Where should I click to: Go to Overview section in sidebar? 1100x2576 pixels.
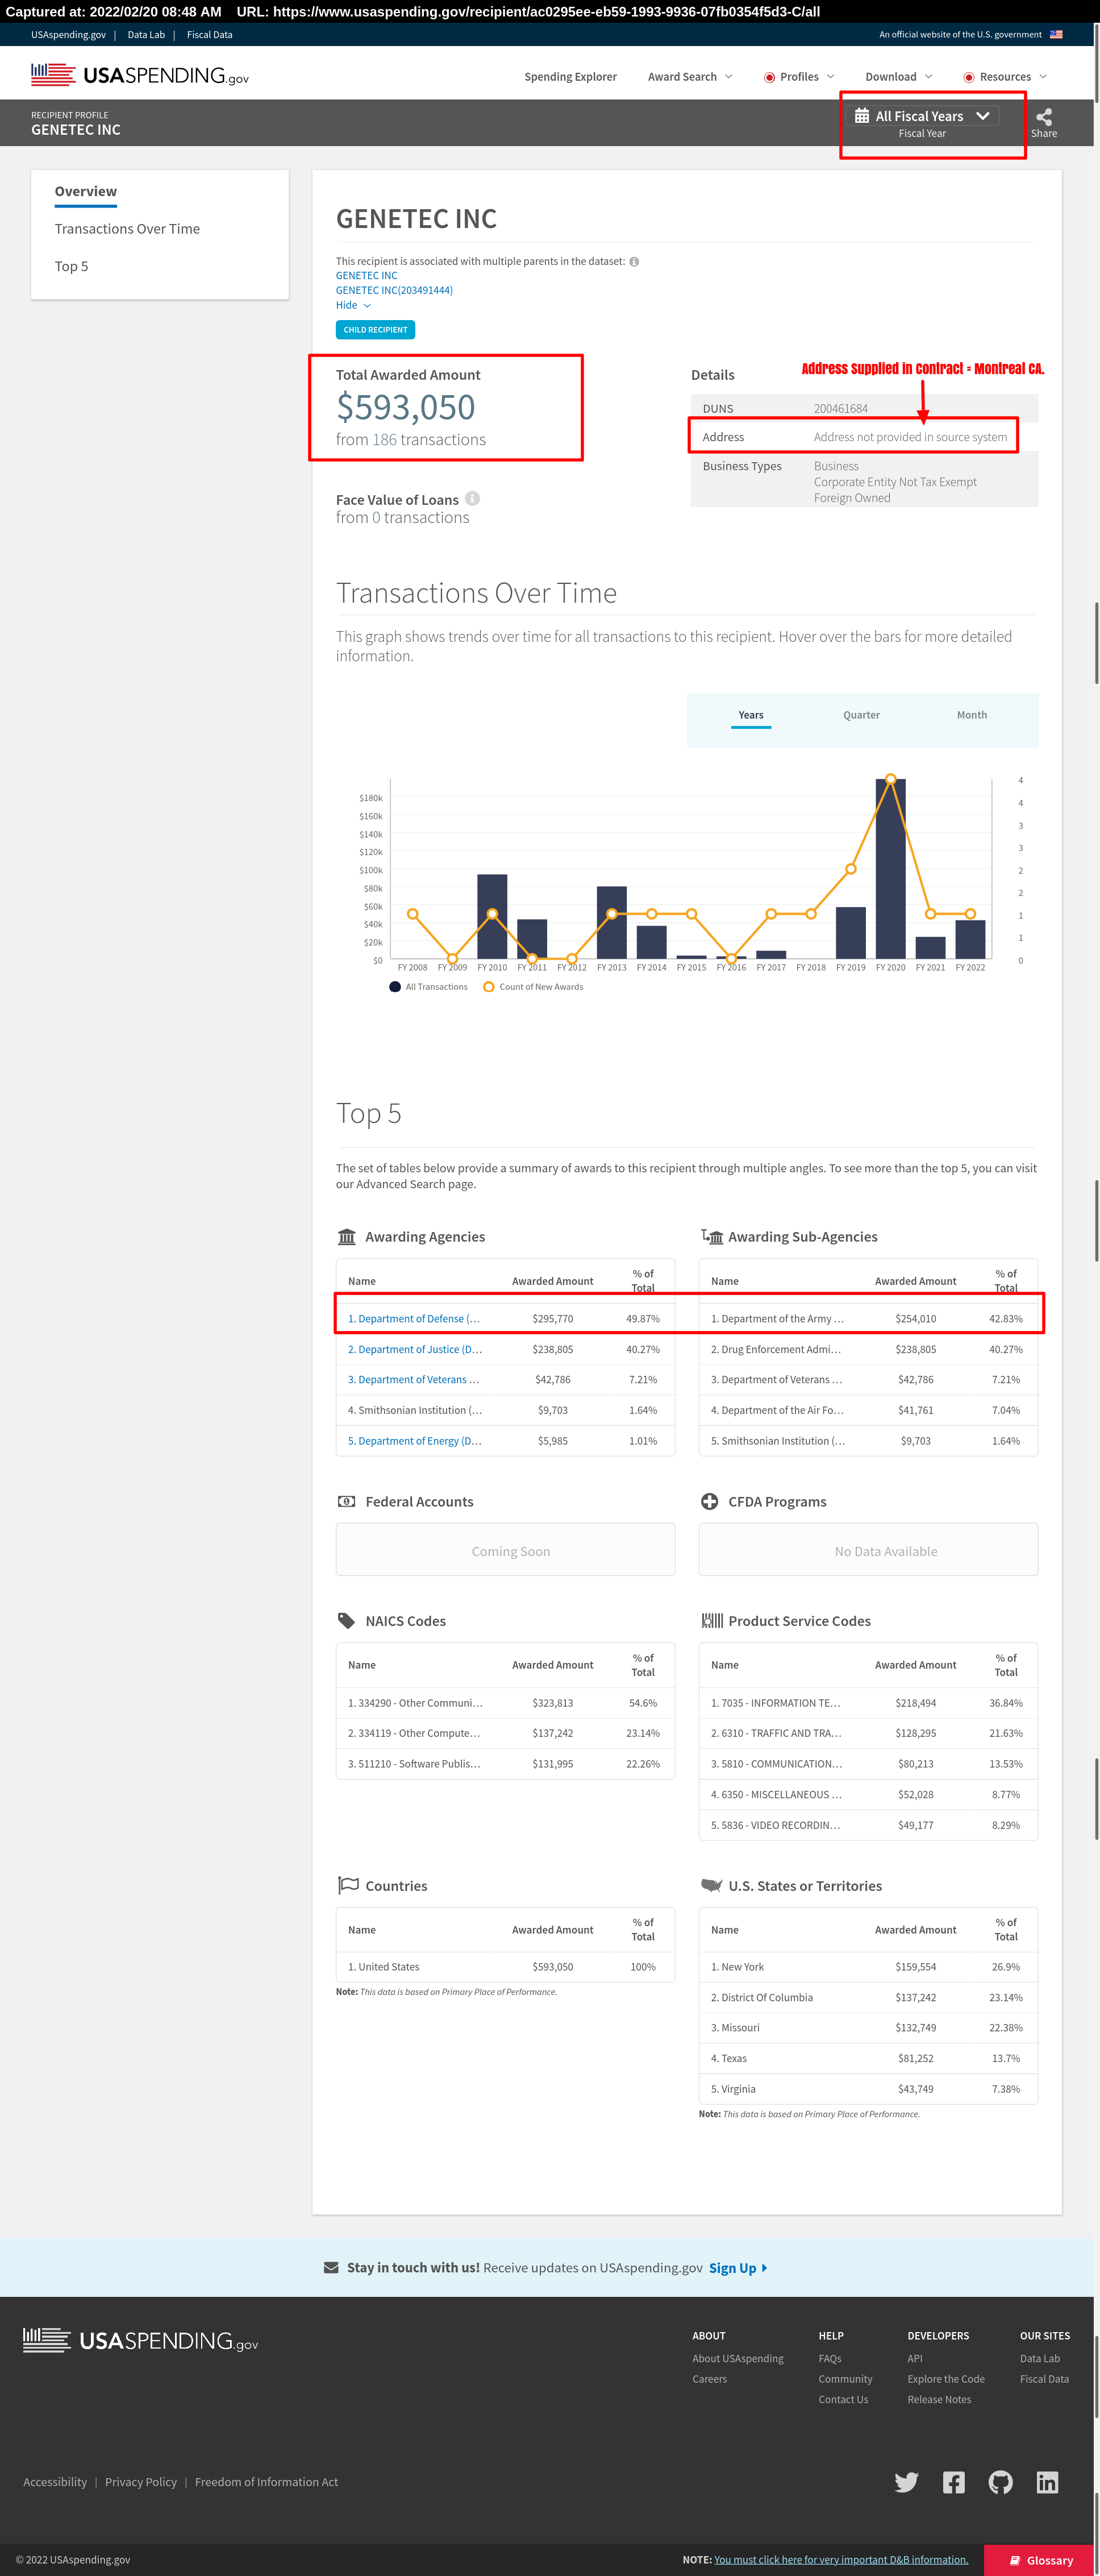pos(86,191)
